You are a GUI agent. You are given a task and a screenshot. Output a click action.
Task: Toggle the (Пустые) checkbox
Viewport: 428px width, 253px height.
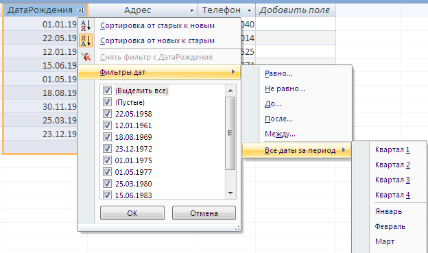click(x=107, y=102)
